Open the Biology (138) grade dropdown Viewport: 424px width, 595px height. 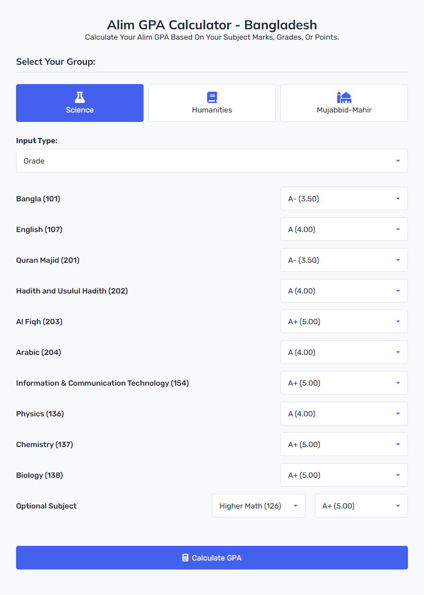(344, 475)
